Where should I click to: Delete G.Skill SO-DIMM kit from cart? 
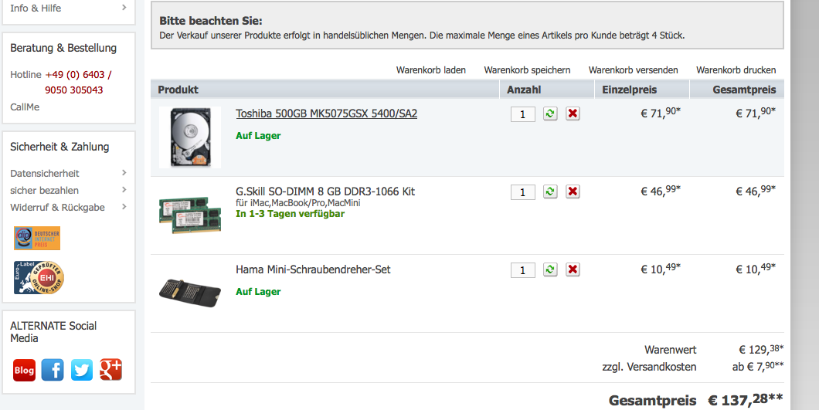[x=573, y=191]
